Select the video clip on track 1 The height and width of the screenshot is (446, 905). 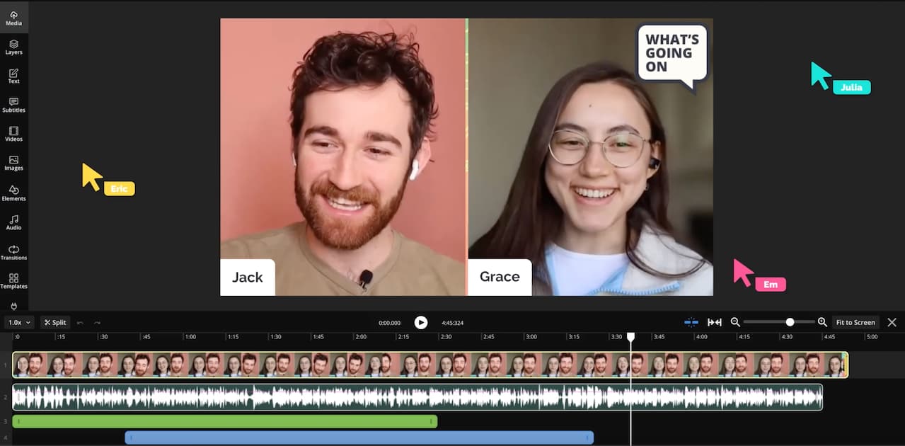click(430, 365)
